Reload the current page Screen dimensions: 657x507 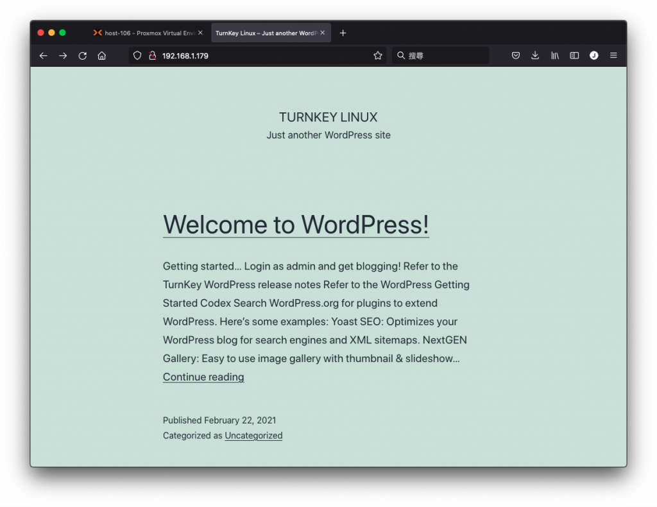(x=83, y=56)
